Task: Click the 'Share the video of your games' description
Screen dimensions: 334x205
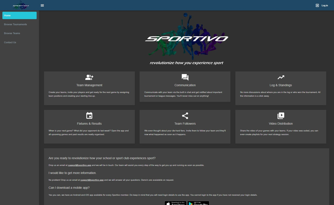Action: (x=279, y=133)
